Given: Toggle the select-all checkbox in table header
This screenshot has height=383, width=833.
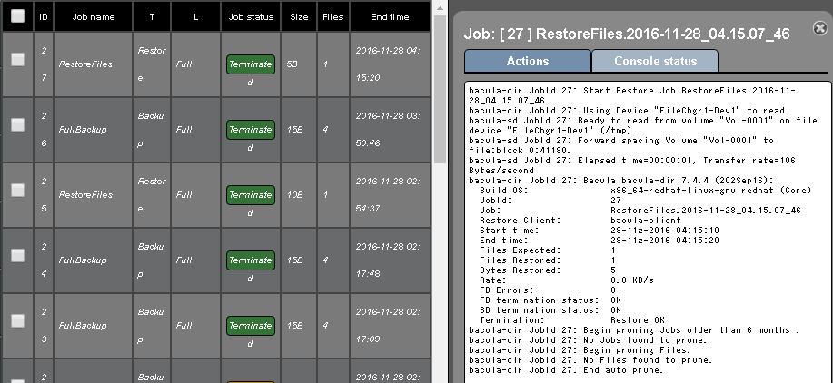Looking at the screenshot, I should [x=17, y=16].
